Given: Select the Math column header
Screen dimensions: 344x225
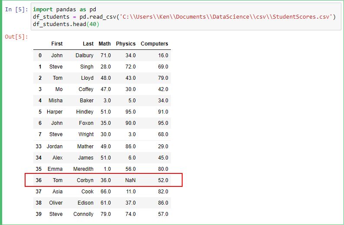Looking at the screenshot, I should [105, 44].
